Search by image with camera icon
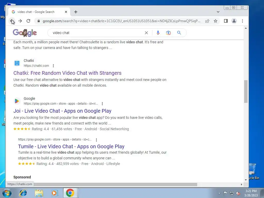This screenshot has width=264, height=198. click(168, 33)
